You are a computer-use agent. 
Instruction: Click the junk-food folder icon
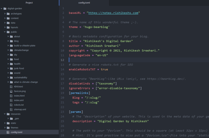tap(11, 68)
